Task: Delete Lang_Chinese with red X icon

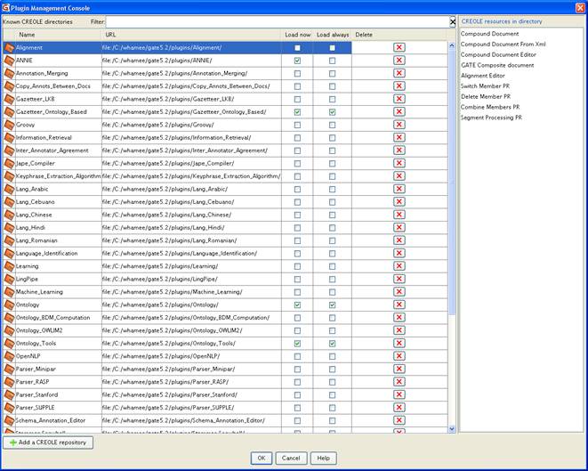Action: click(399, 215)
